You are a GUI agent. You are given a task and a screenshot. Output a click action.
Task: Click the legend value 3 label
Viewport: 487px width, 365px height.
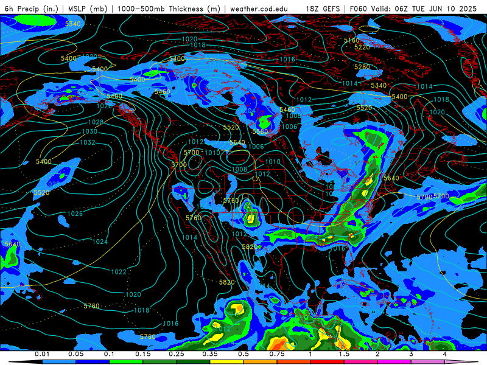click(412, 354)
